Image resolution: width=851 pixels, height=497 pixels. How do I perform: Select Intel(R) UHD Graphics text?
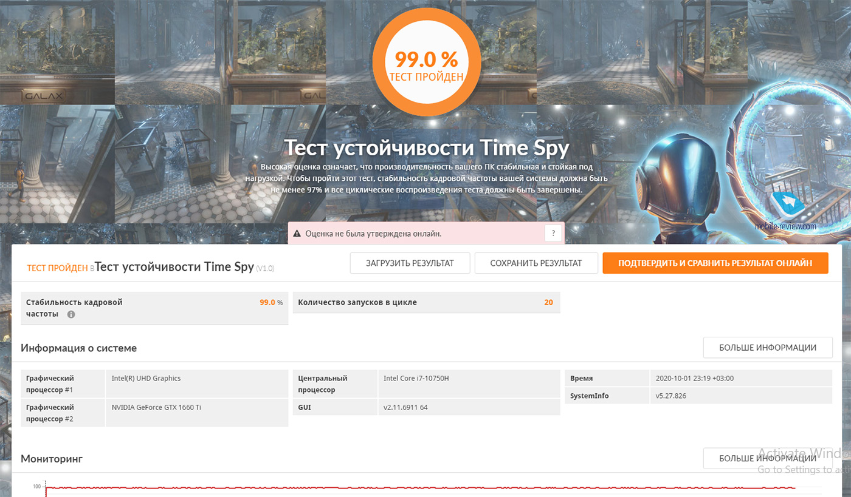tap(146, 378)
